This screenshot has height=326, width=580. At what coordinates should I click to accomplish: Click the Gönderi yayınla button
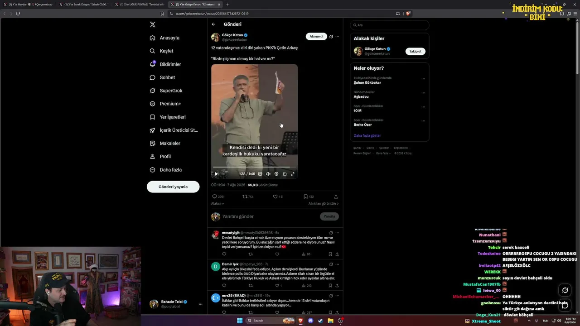[173, 187]
